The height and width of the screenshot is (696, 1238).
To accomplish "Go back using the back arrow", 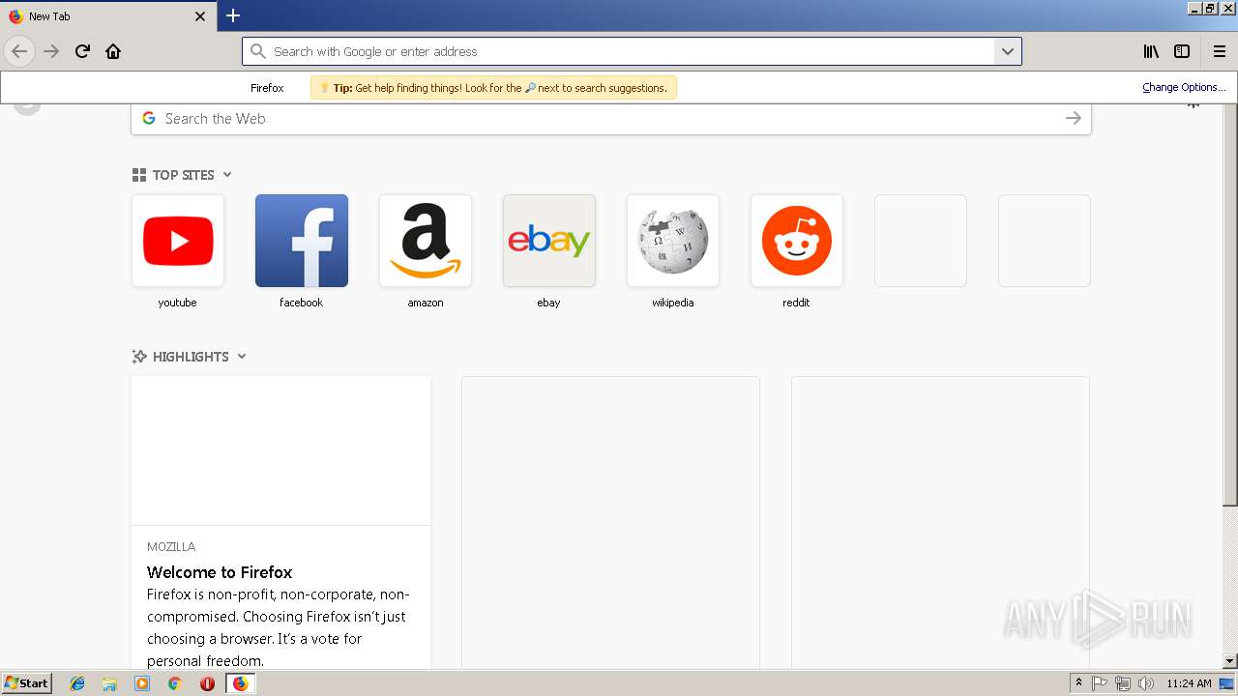I will click(x=19, y=51).
